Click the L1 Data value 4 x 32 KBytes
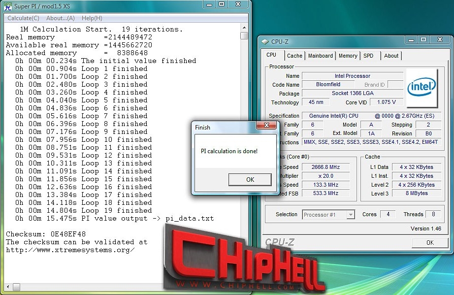Image resolution: width=454 pixels, height=295 pixels. pyautogui.click(x=417, y=167)
